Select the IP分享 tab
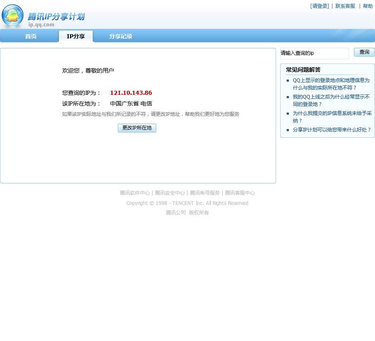 tap(76, 36)
